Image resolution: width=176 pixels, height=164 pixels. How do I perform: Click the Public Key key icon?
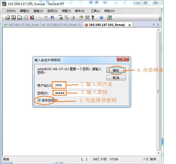pos(93,18)
